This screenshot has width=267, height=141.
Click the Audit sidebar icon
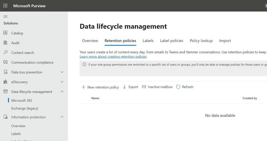5,43
